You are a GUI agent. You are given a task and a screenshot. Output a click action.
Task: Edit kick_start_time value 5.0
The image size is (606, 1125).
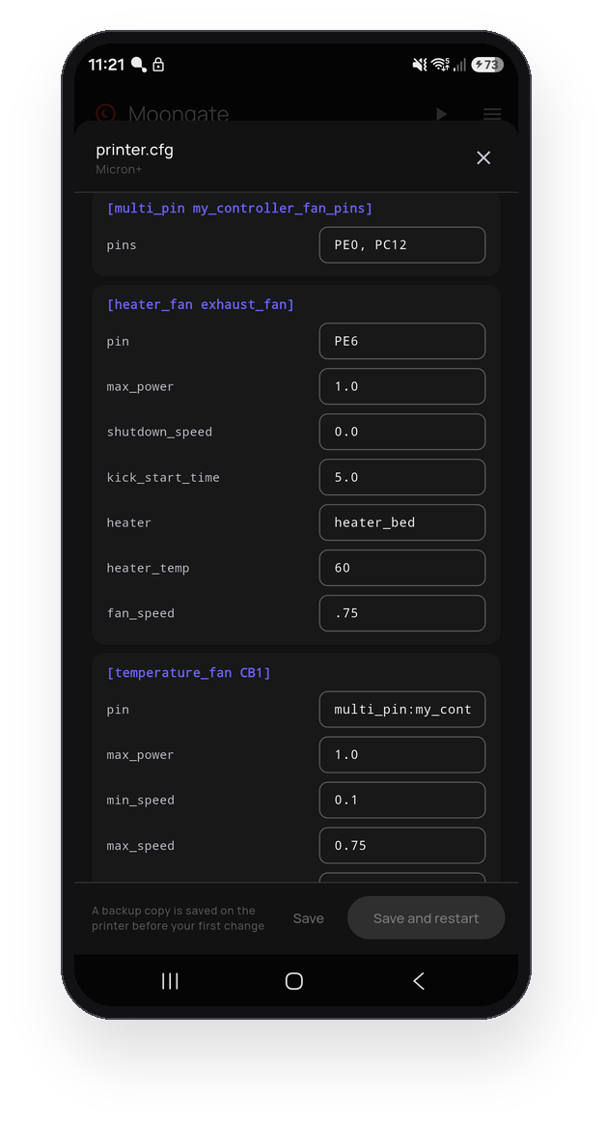coord(402,477)
